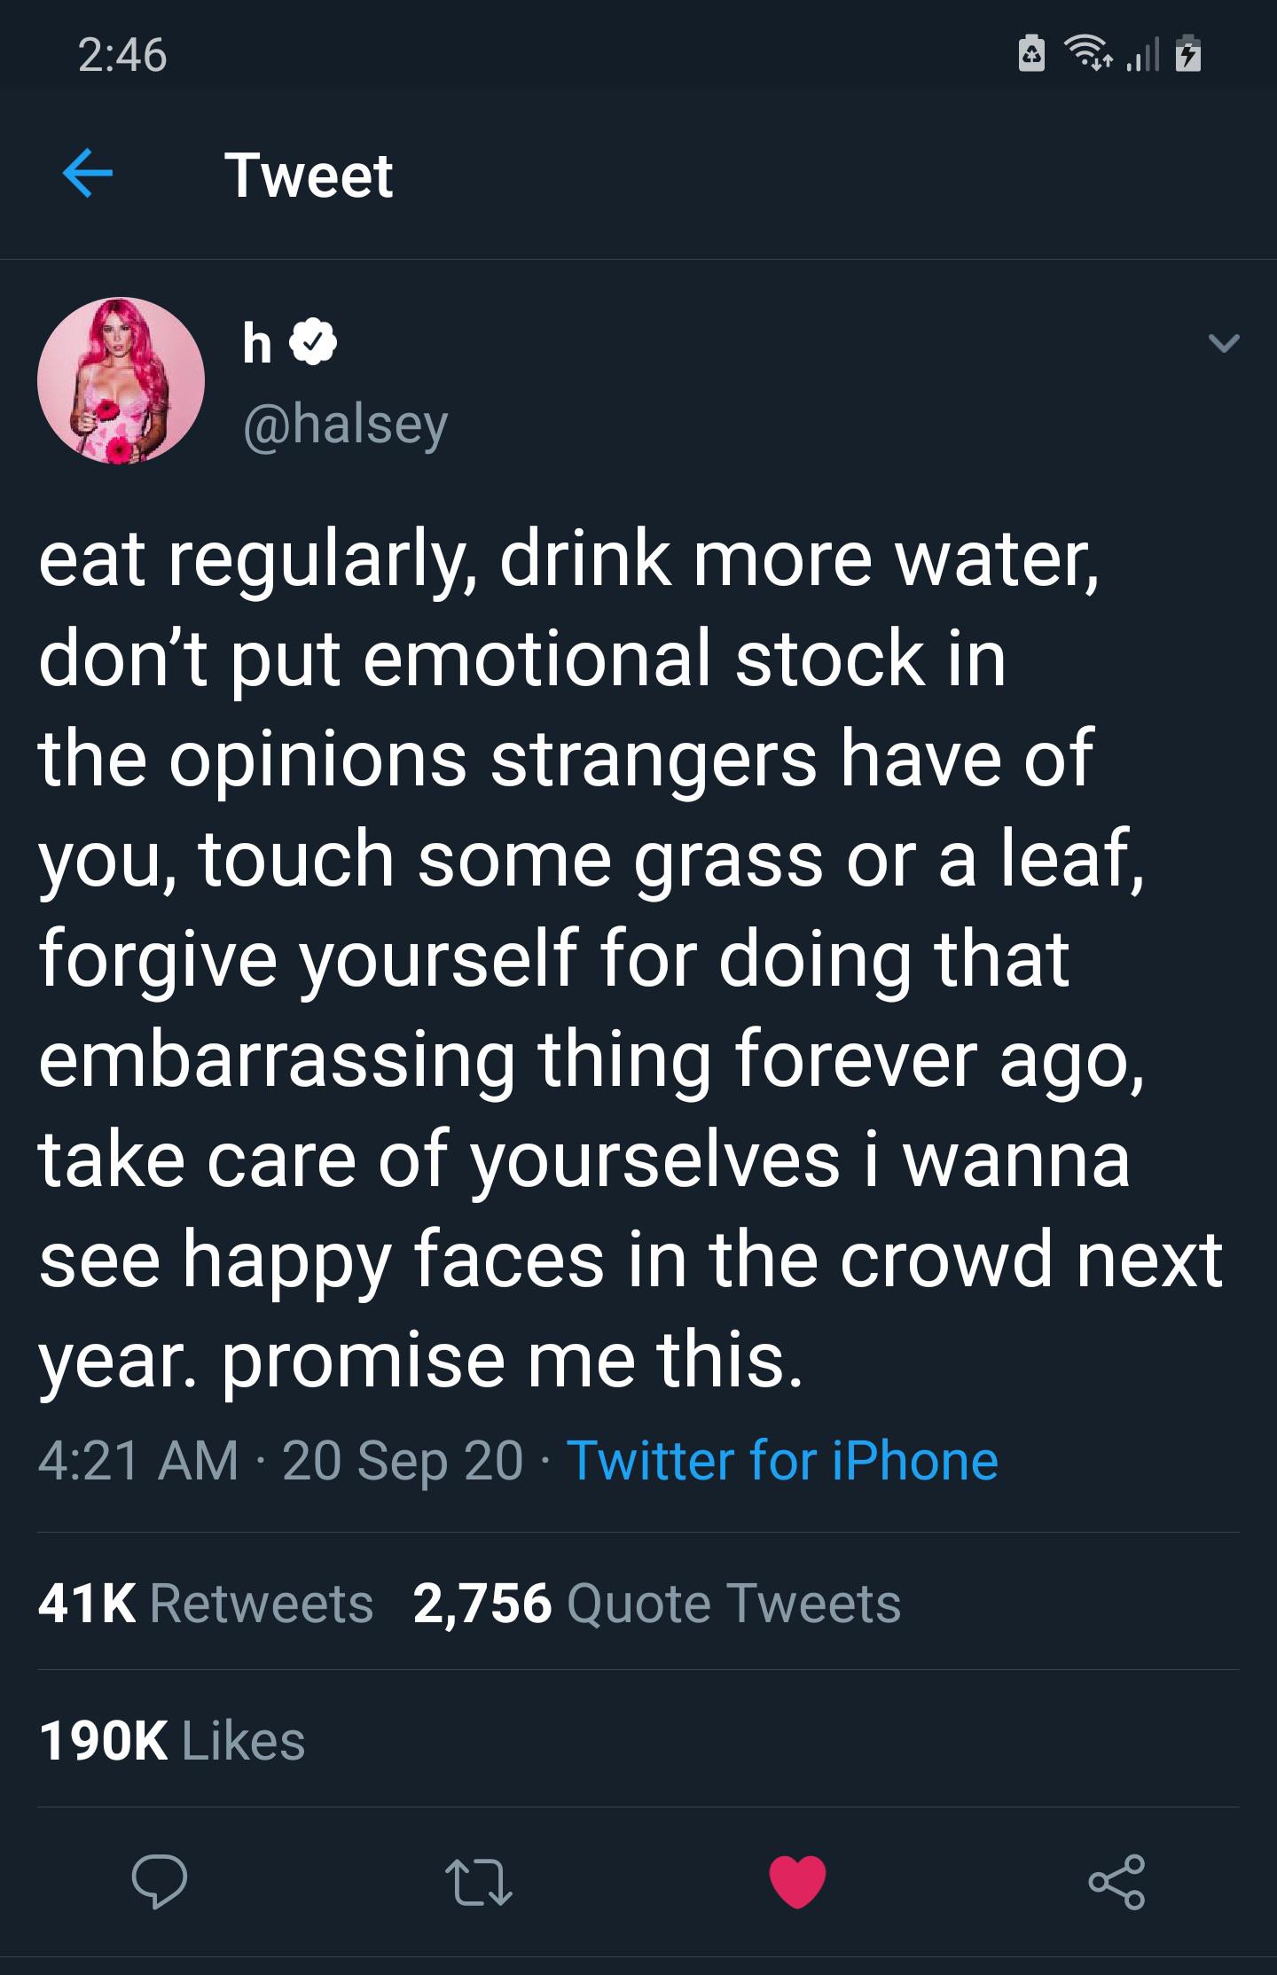Tap the recycle battery saver icon

1030,55
